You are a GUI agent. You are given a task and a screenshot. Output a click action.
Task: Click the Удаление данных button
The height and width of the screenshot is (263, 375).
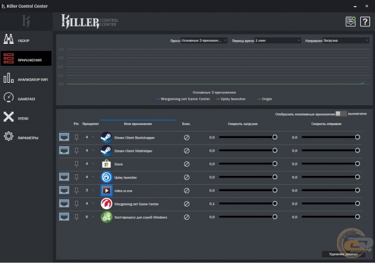[343, 254]
